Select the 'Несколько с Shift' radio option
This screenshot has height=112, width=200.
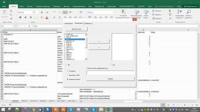(x=67, y=75)
